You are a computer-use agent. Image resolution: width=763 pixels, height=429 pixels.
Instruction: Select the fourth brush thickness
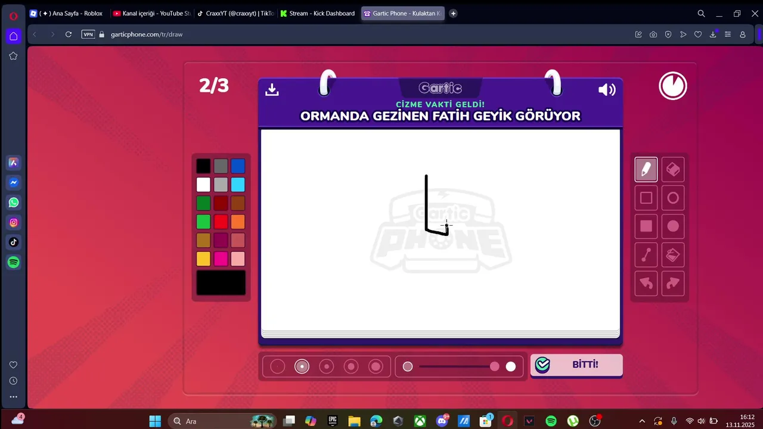click(x=351, y=366)
